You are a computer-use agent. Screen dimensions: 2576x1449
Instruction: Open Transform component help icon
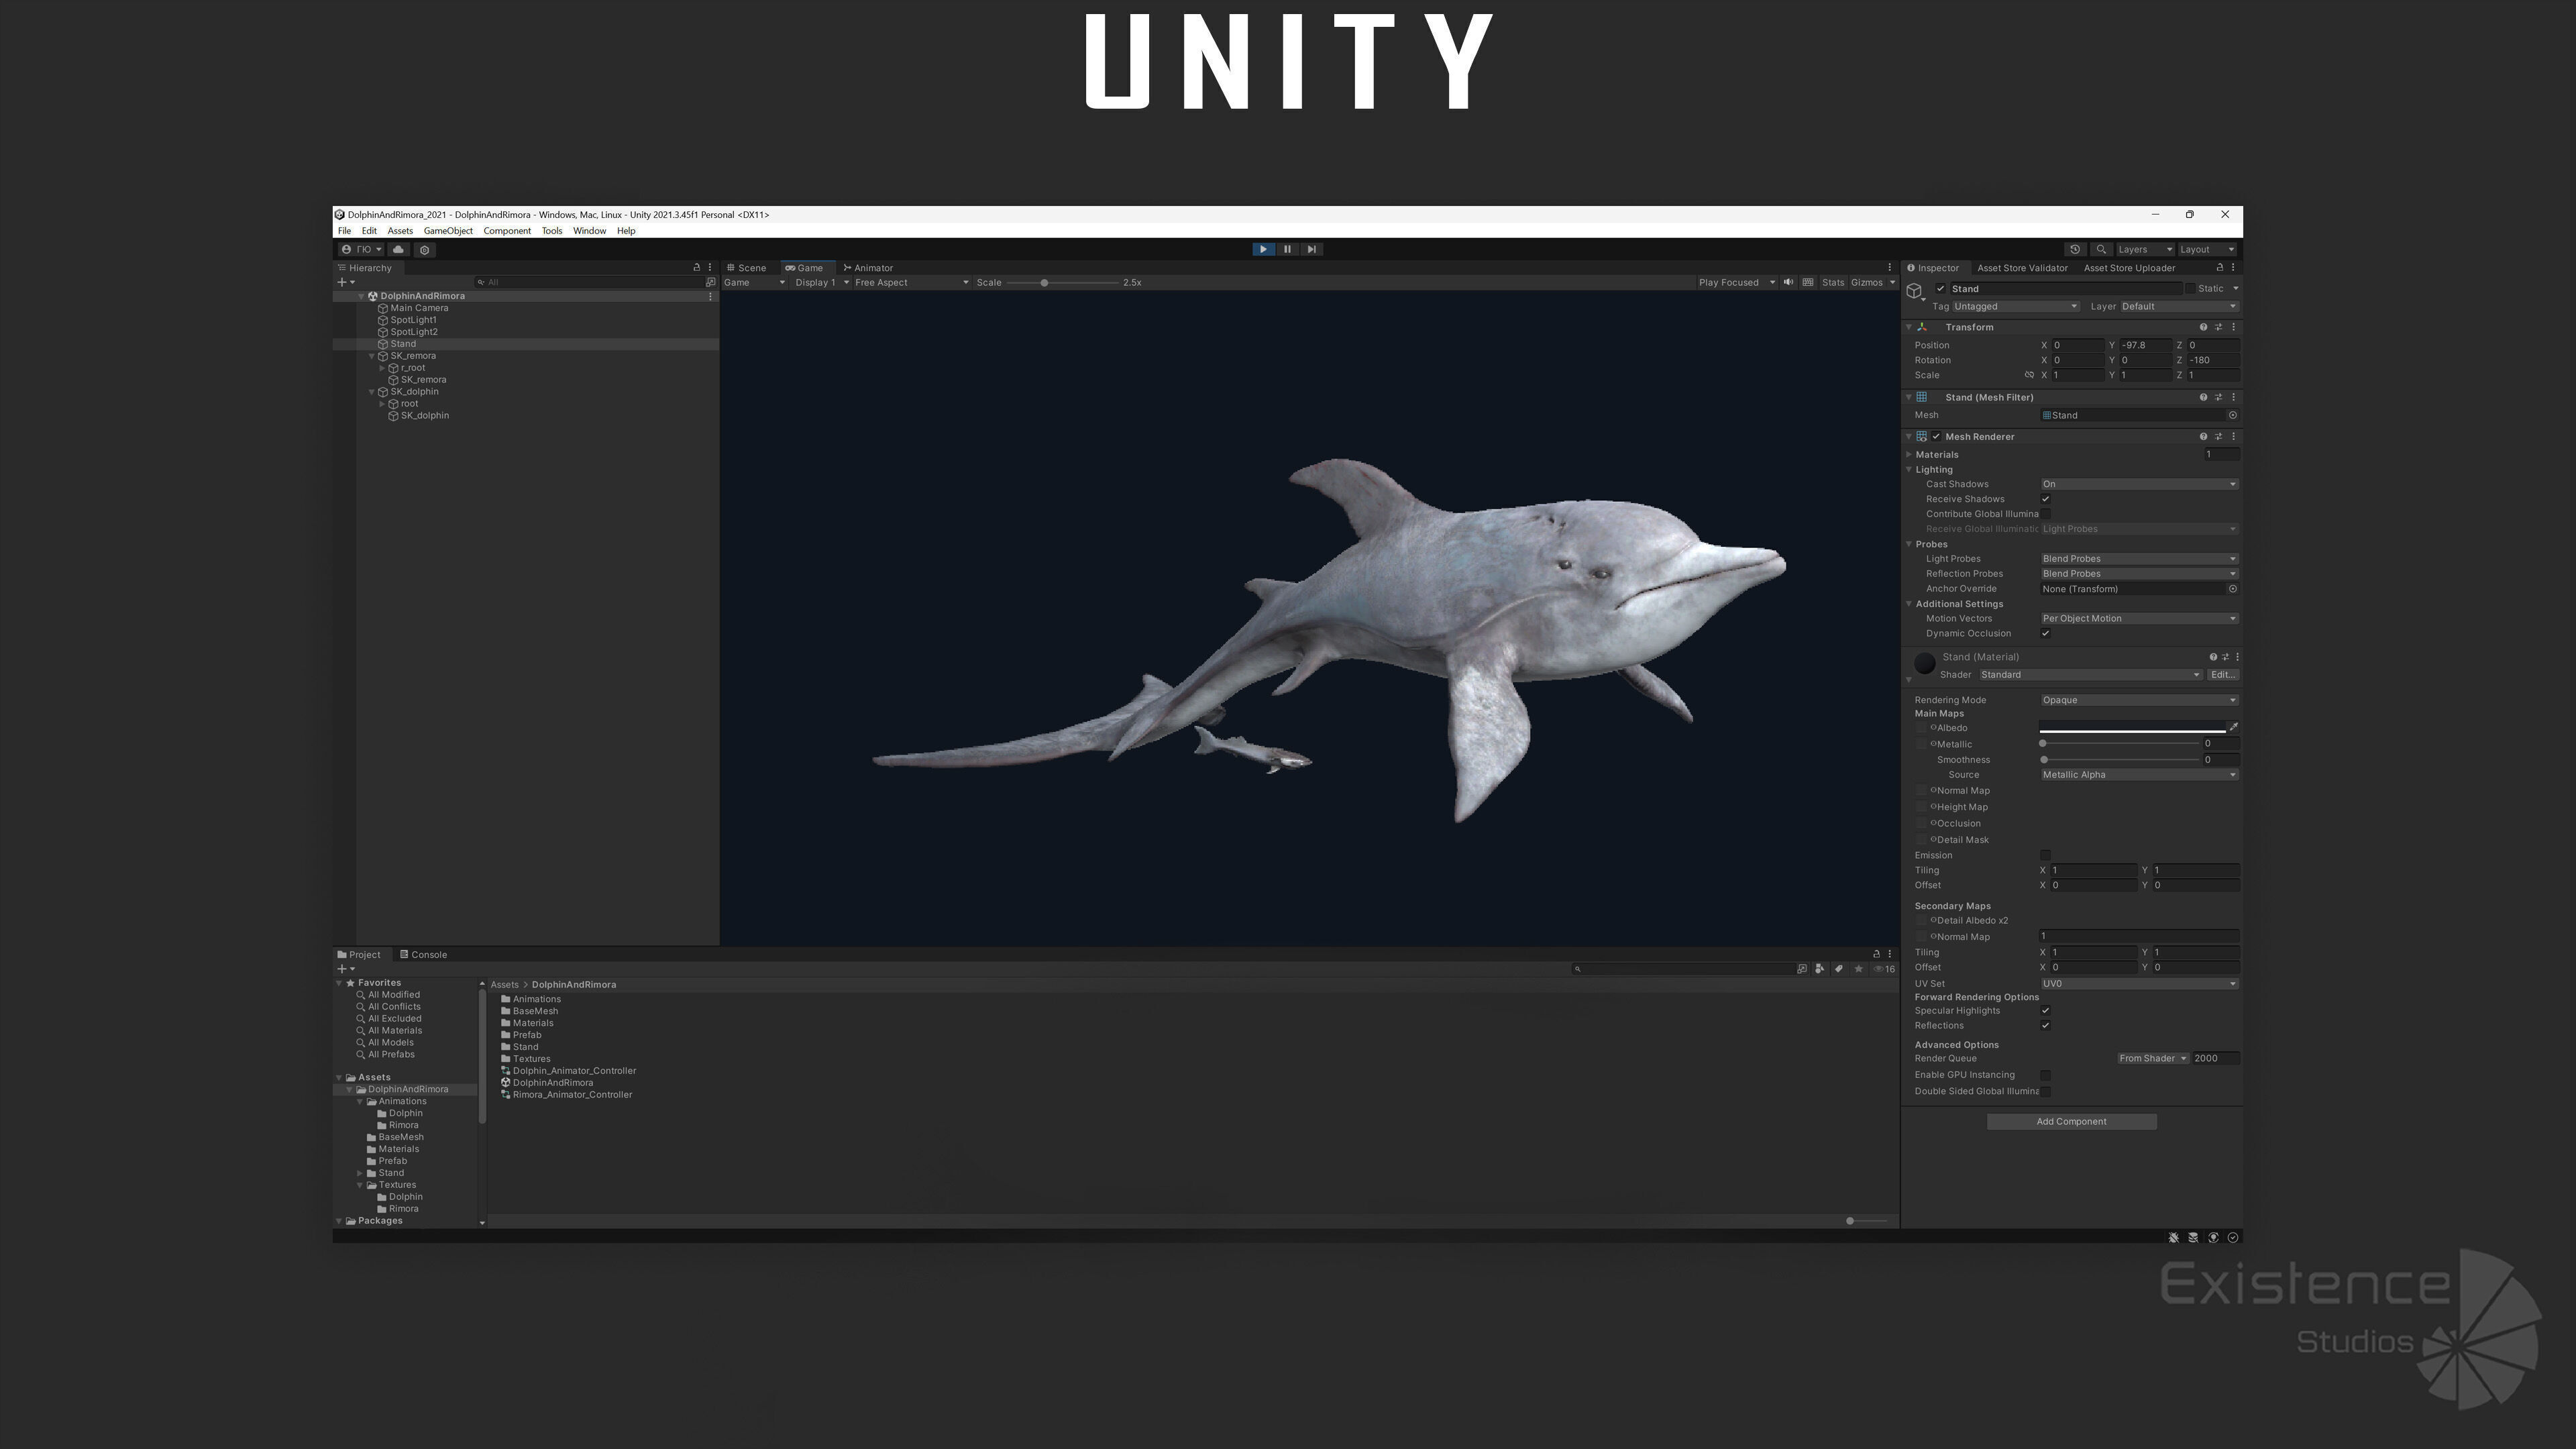[x=2203, y=327]
